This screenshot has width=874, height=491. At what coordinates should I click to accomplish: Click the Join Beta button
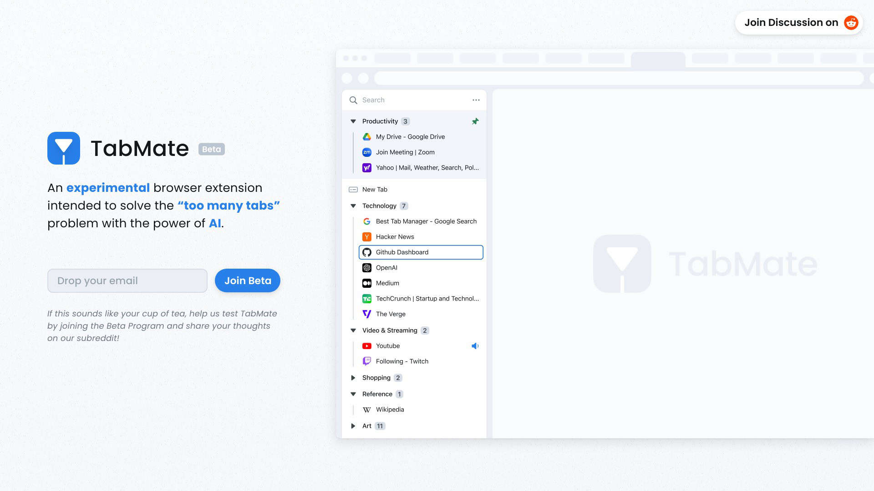click(247, 281)
